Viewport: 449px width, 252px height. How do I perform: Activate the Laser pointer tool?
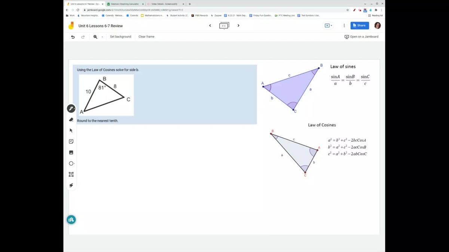(x=71, y=185)
